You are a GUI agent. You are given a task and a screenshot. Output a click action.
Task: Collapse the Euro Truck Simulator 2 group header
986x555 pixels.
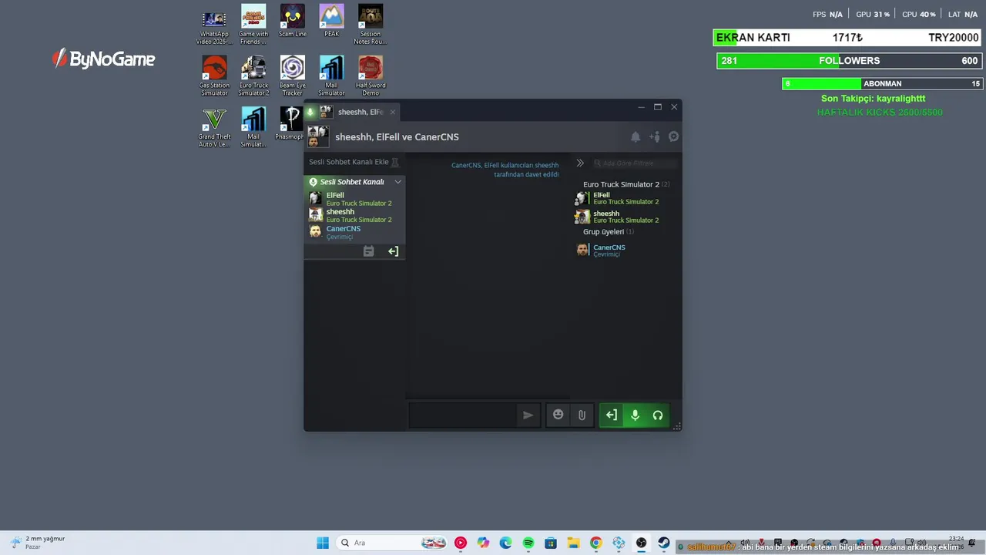[x=625, y=184]
